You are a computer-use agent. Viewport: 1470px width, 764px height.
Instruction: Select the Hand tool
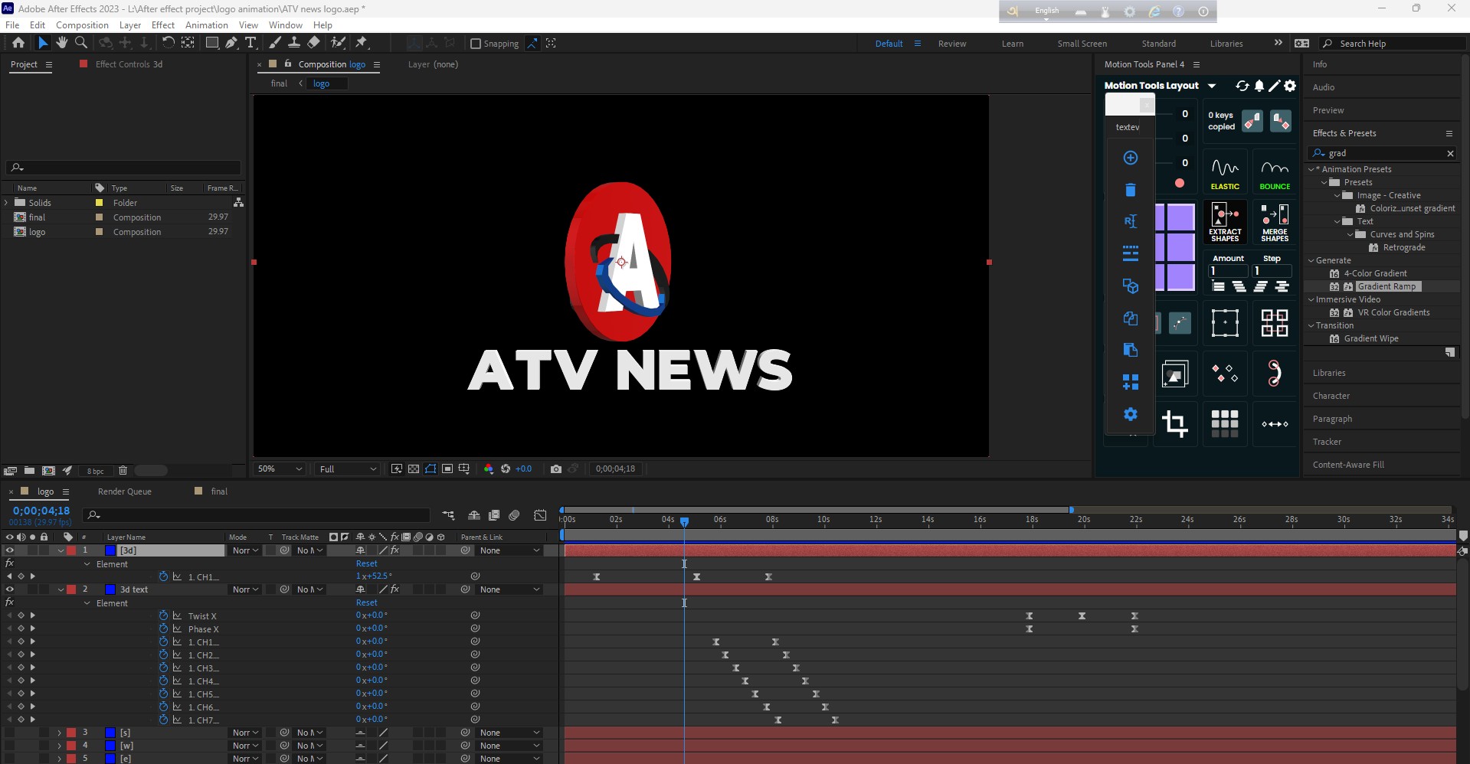(x=62, y=43)
